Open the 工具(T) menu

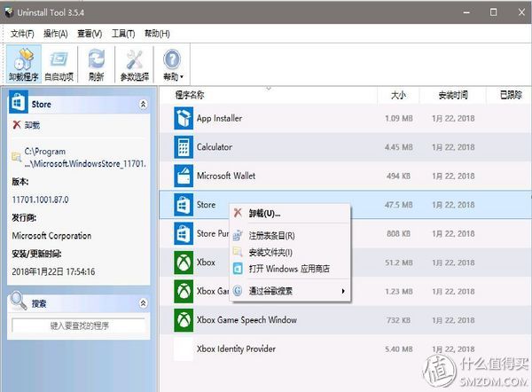123,34
